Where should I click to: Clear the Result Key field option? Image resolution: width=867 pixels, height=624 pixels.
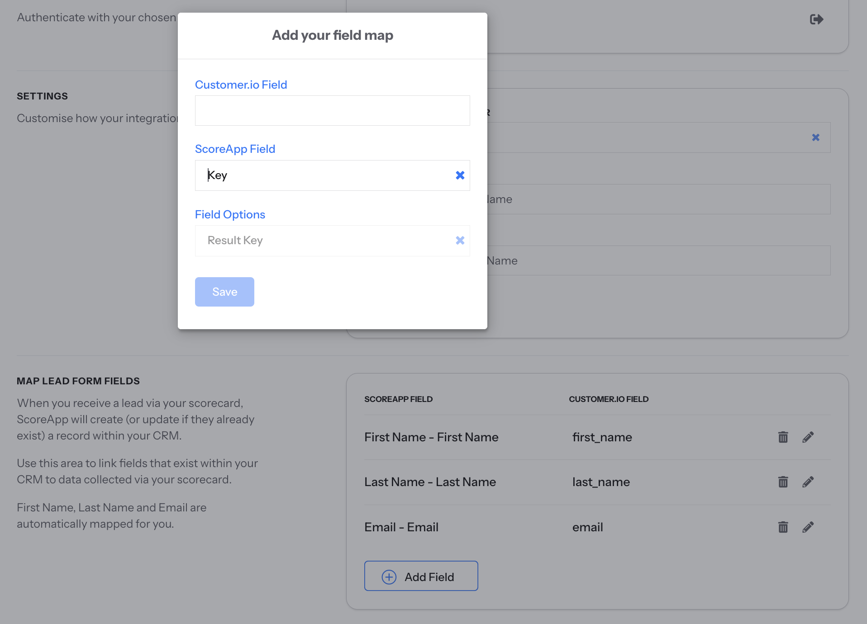coord(460,241)
